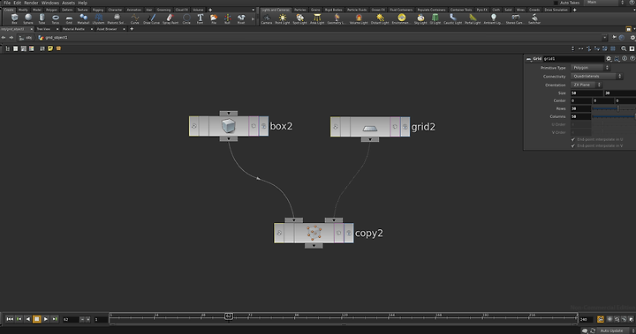
Task: Select the L-System shelf tool
Action: [x=99, y=19]
